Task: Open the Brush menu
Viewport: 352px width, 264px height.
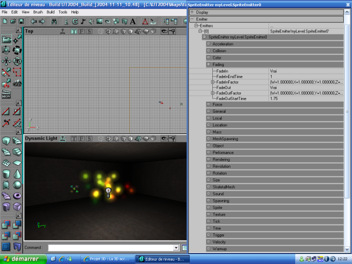Action: (x=37, y=12)
